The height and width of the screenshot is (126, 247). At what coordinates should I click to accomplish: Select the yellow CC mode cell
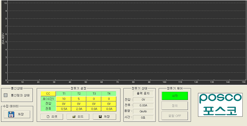pyautogui.click(x=48, y=94)
